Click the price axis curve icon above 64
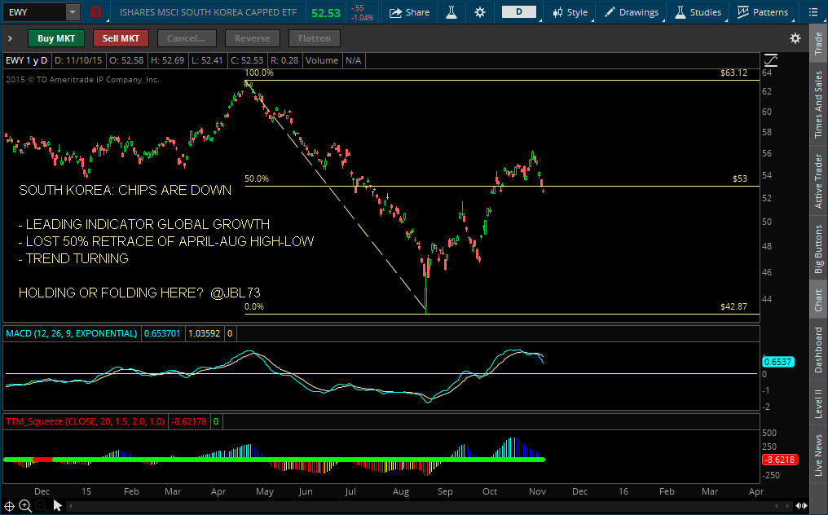This screenshot has width=828, height=515. pos(770,59)
